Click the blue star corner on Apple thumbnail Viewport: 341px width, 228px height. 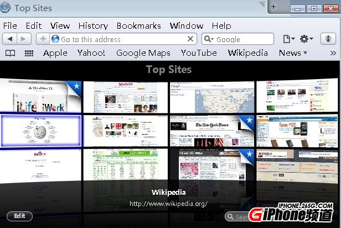point(75,86)
